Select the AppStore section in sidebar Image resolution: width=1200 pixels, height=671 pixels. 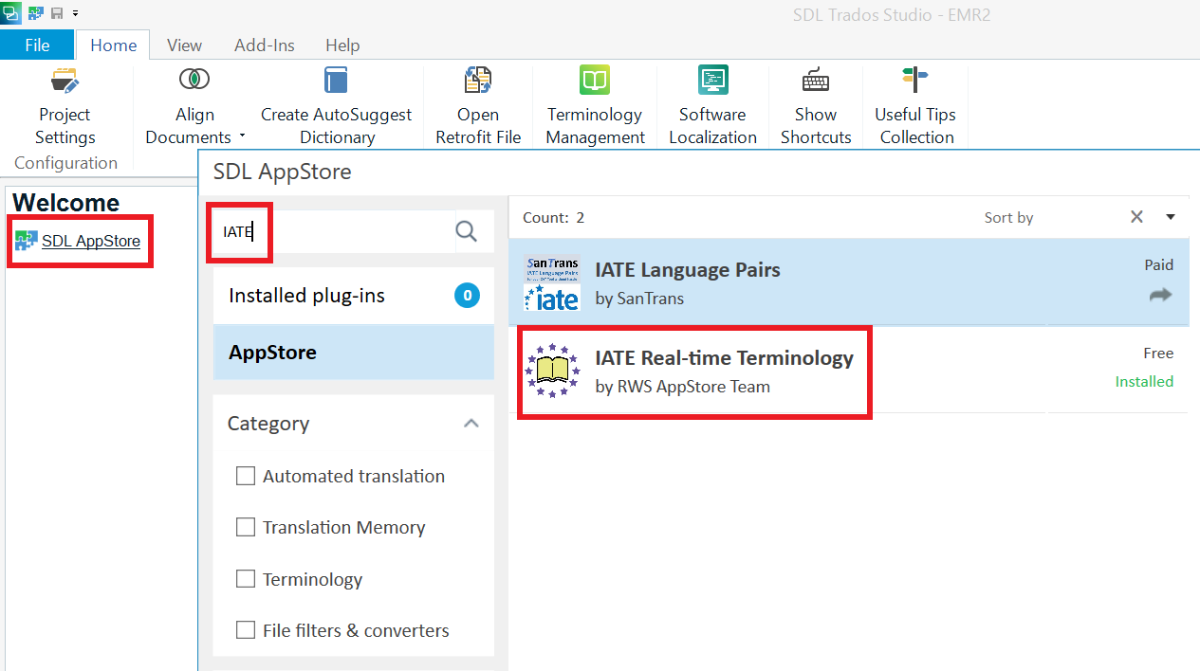tap(354, 352)
